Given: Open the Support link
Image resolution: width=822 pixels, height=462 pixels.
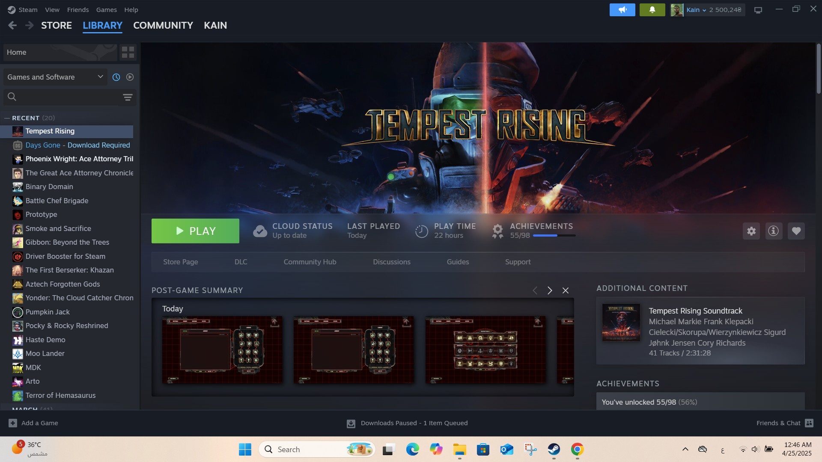Looking at the screenshot, I should (518, 262).
